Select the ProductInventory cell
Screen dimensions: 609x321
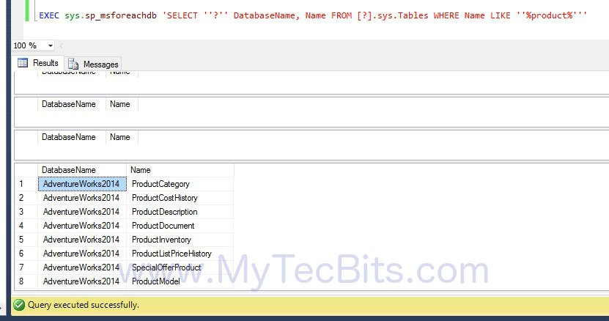[x=180, y=240]
